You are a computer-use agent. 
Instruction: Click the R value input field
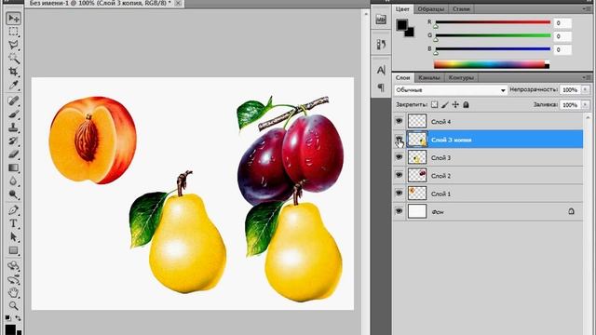pos(562,23)
